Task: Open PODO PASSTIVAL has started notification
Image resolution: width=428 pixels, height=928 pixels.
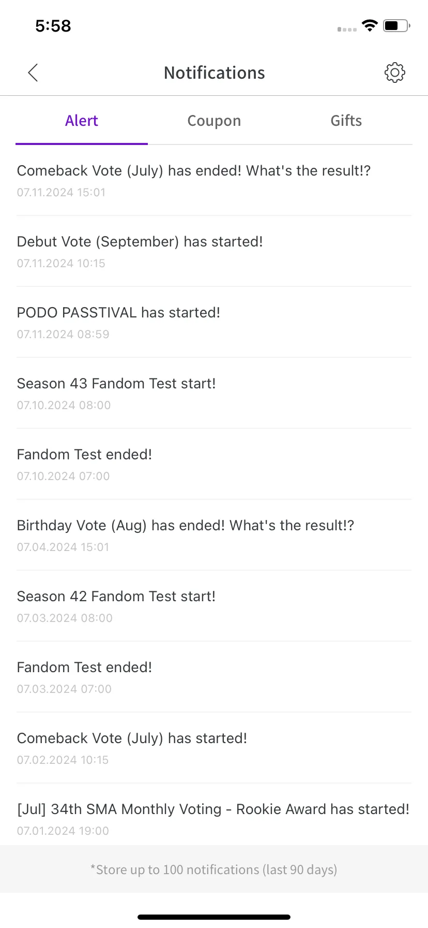Action: pos(119,322)
